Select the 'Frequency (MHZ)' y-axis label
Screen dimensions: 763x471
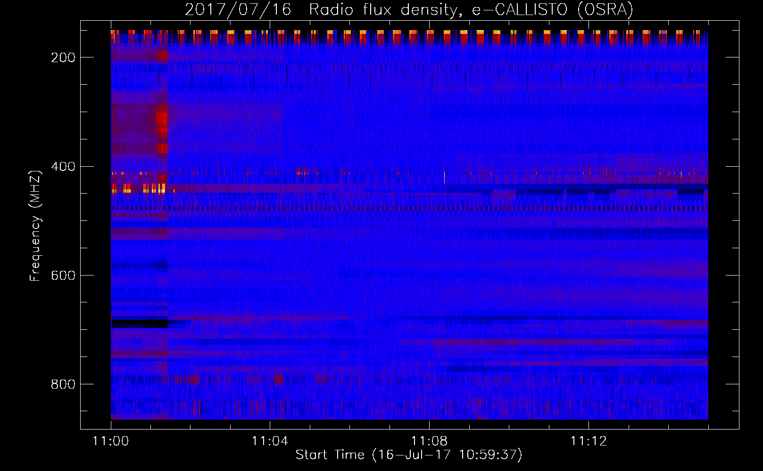click(35, 226)
